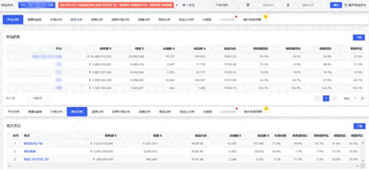
Task: Click the 平台 column header
Action: tap(59, 49)
